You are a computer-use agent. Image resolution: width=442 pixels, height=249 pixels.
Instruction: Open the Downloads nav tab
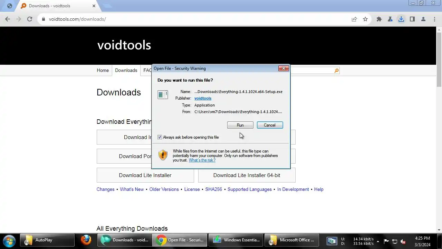point(126,70)
